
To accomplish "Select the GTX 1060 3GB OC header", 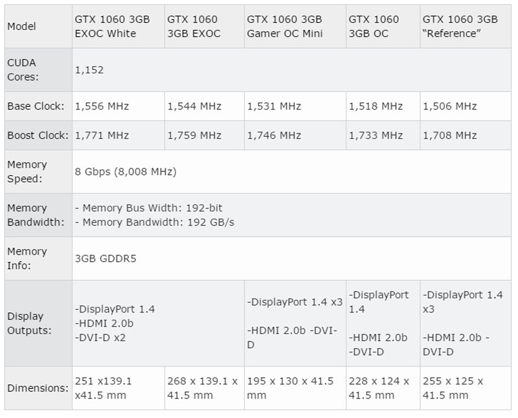I will pyautogui.click(x=383, y=27).
